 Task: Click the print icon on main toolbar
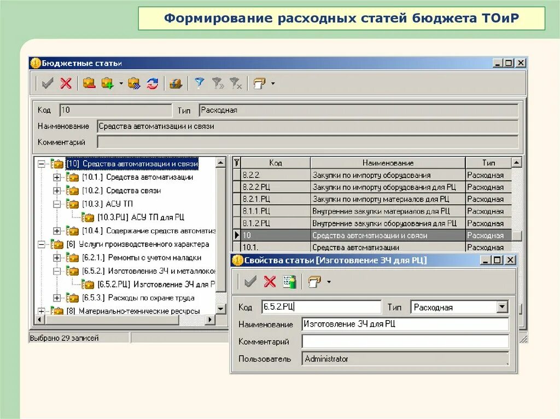(260, 83)
